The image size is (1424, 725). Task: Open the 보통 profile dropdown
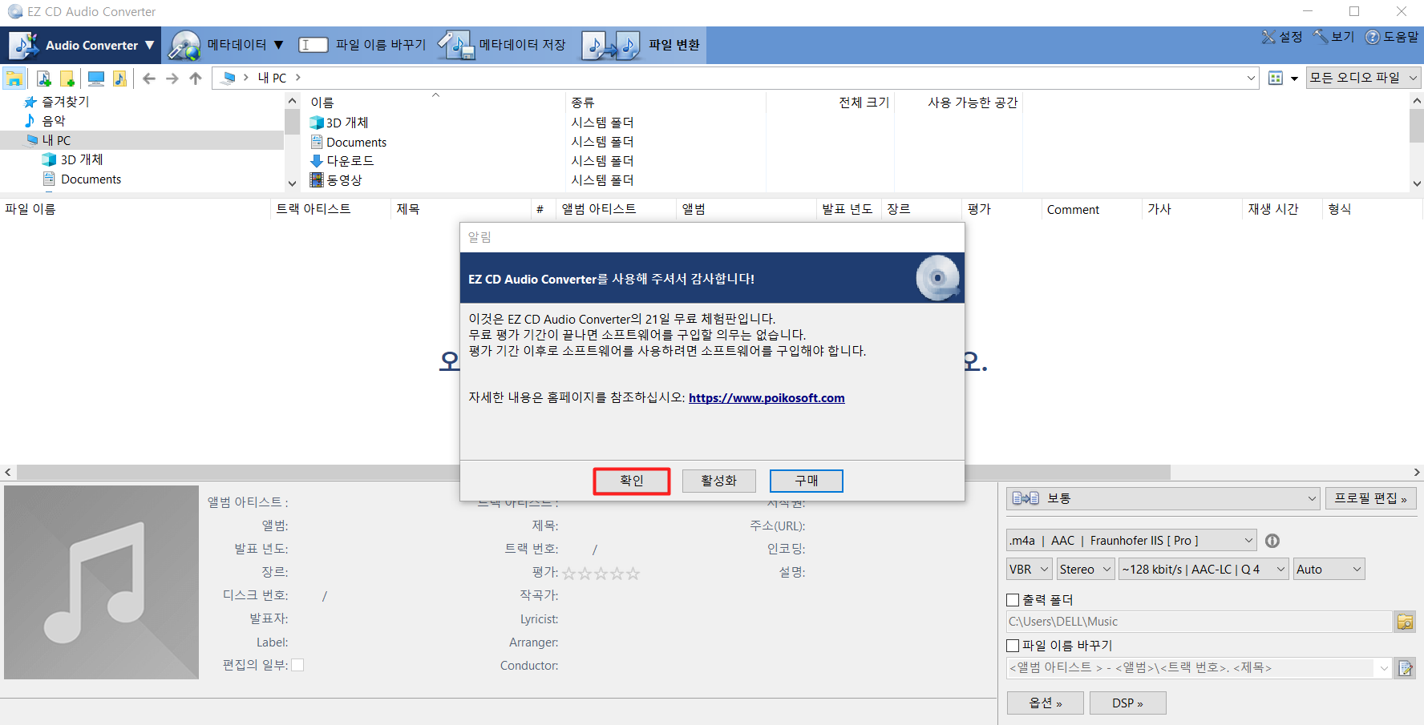pyautogui.click(x=1163, y=498)
